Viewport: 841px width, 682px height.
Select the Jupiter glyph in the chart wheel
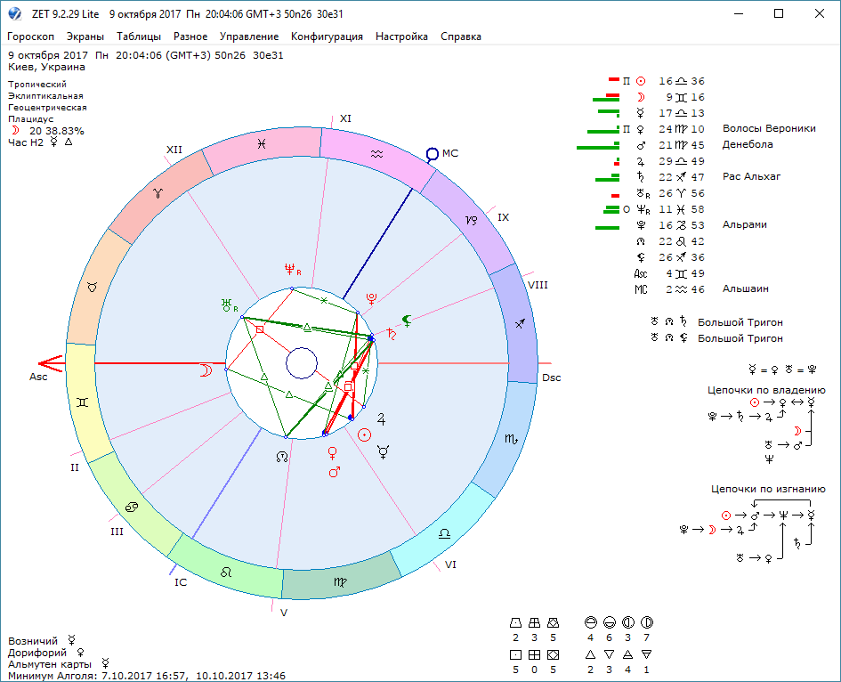pos(383,416)
